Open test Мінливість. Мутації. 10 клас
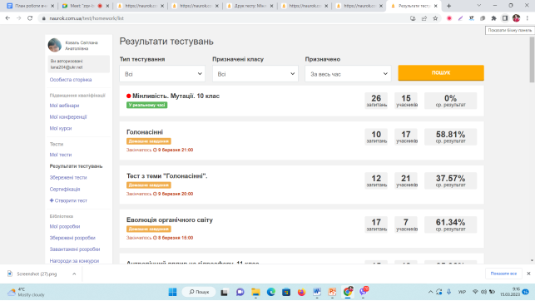This screenshot has height=301, width=535. point(176,96)
